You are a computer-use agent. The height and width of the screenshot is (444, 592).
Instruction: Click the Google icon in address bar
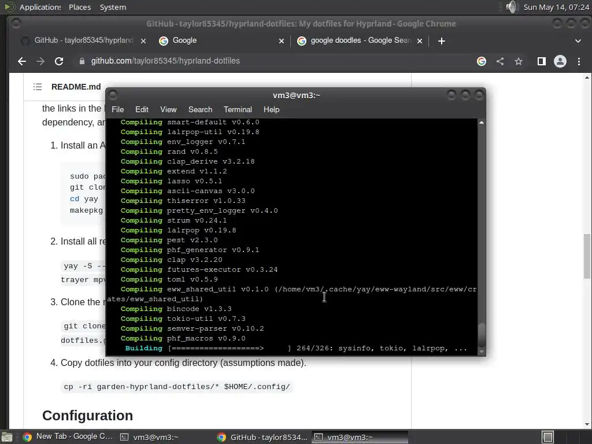(x=482, y=61)
